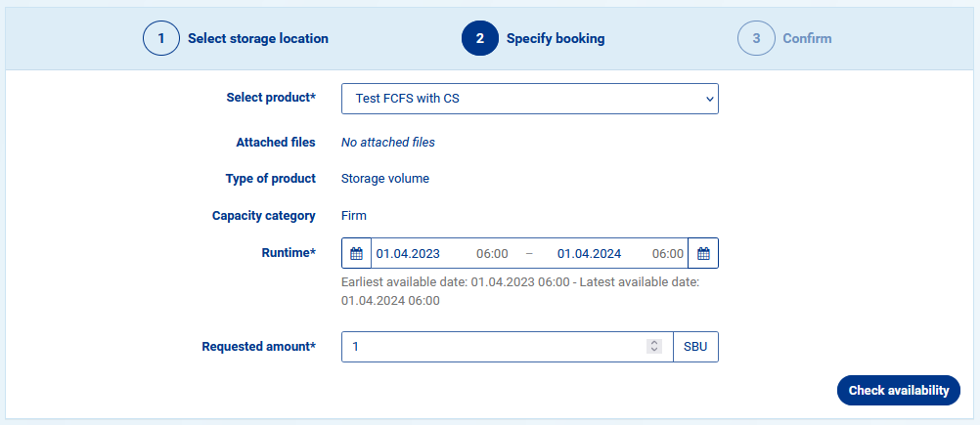Click the step 2 circle number
980x425 pixels.
click(480, 39)
